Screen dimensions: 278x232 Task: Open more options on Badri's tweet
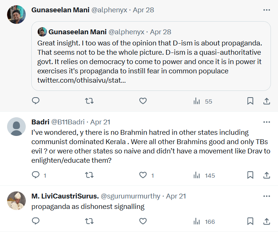267,122
